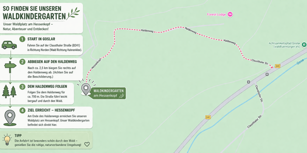This screenshot has width=307, height=153.
Task: Click the yellow 241 road badge near the route end
Action: click(277, 66)
